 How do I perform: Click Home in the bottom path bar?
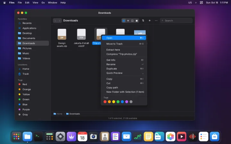[x=58, y=114]
